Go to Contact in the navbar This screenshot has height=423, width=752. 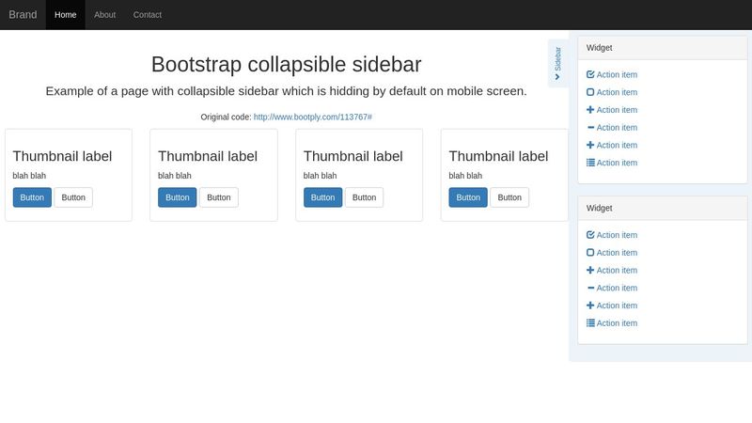coord(148,15)
